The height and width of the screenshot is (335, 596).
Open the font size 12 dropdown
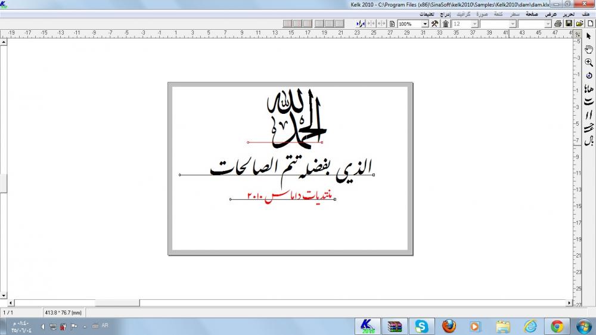[x=474, y=23]
